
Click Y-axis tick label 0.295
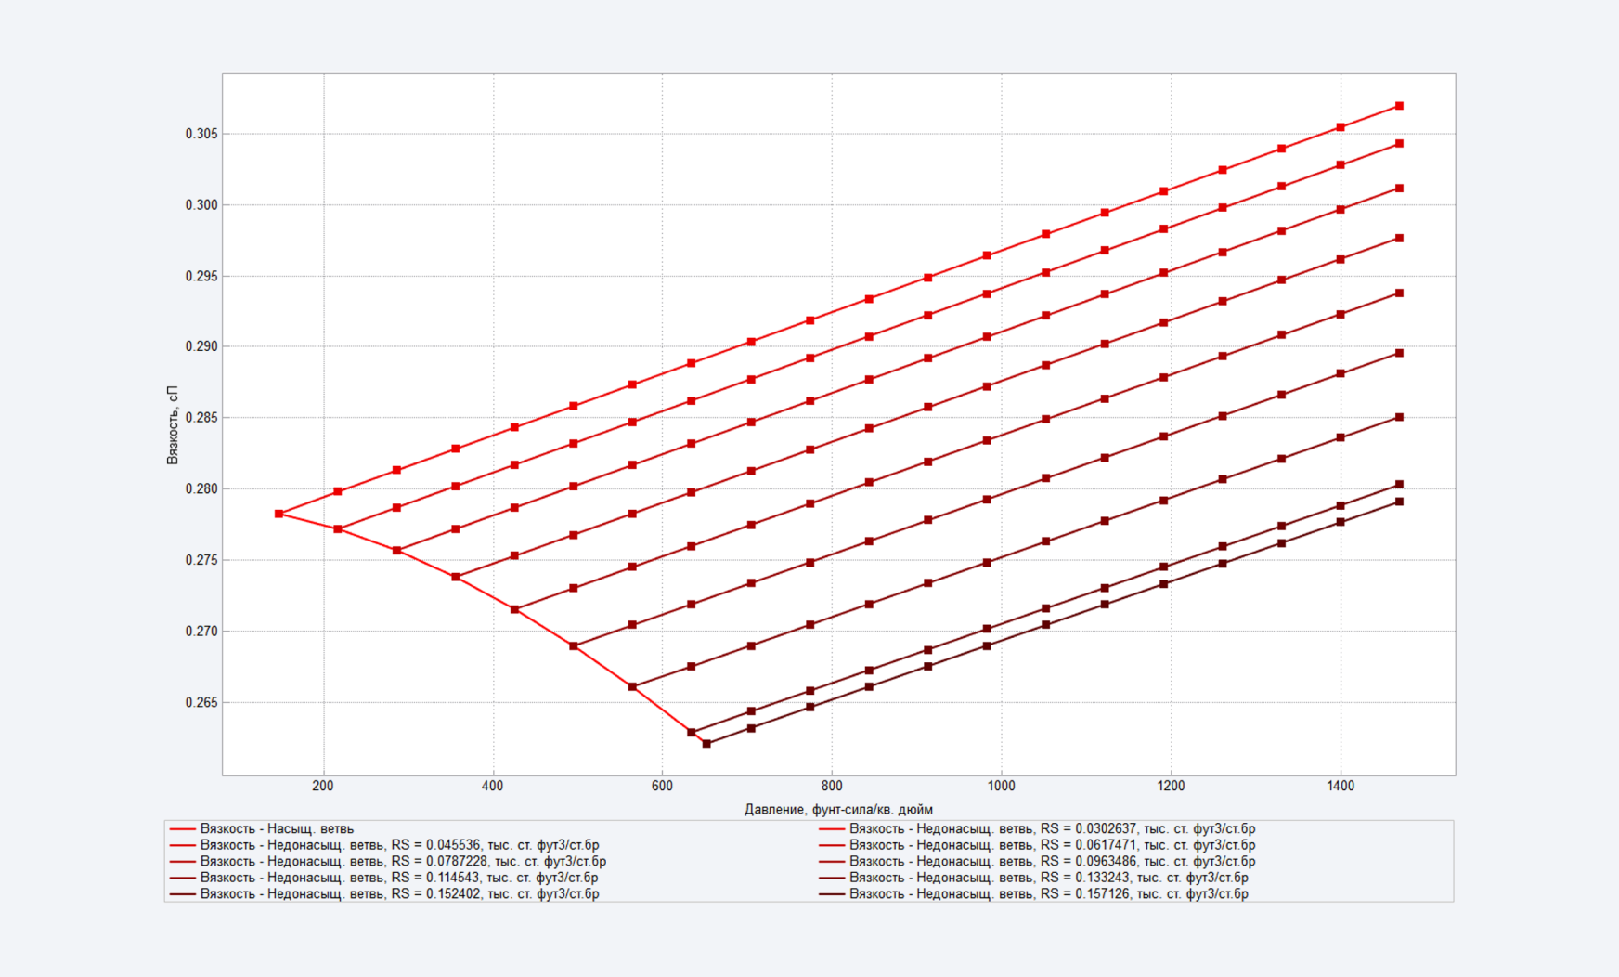click(201, 276)
